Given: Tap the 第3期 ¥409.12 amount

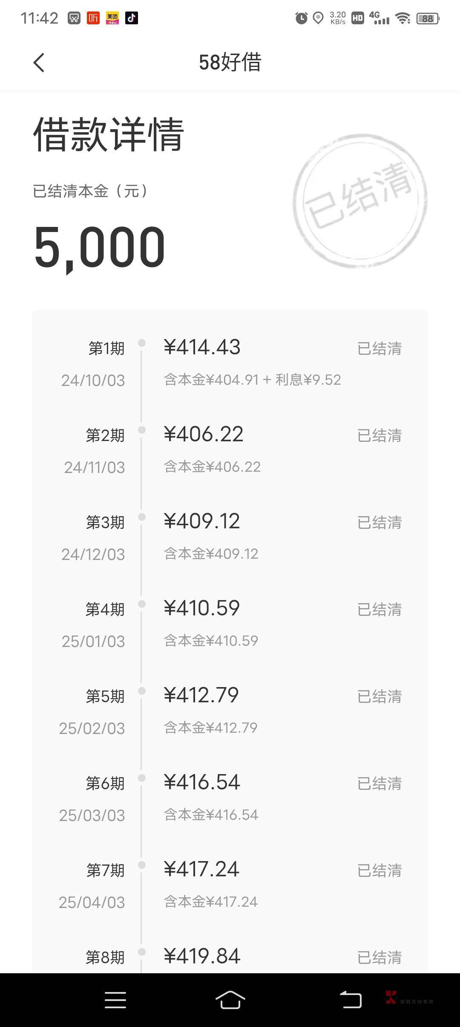Looking at the screenshot, I should pos(202,522).
